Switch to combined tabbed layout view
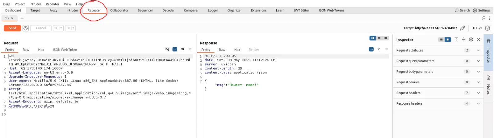 386,38
